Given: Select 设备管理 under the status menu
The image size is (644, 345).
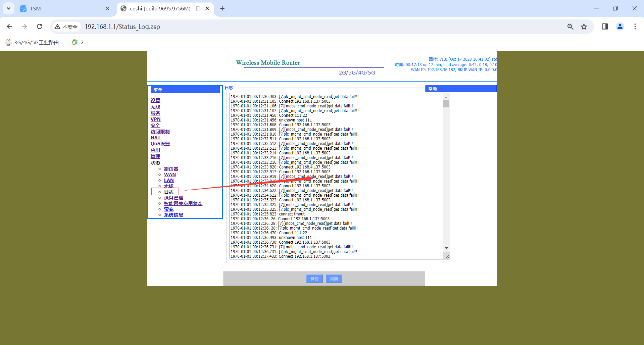Looking at the screenshot, I should point(174,198).
